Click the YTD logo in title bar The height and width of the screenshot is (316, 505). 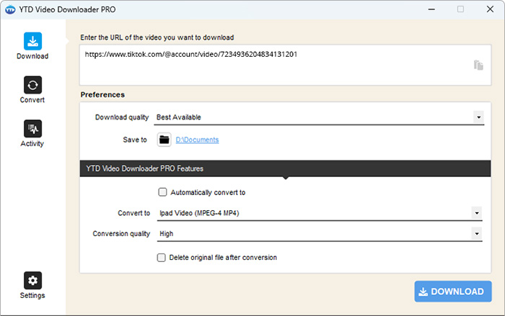pos(10,9)
